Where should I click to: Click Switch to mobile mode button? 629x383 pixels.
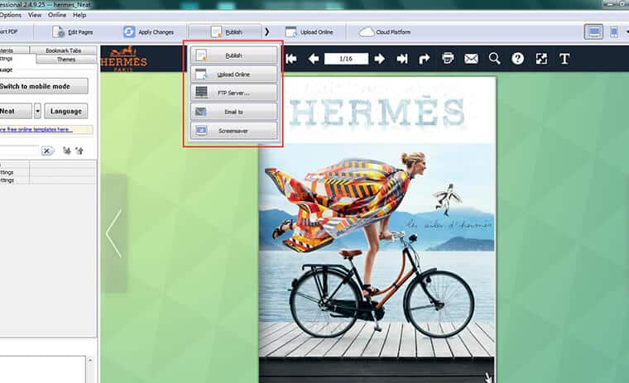43,86
